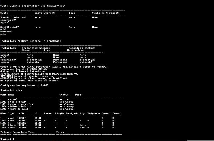Image resolution: width=214 pixels, height=141 pixels.
Task: Click the 'Name' column header in the VLAN table
Action: [11, 95]
